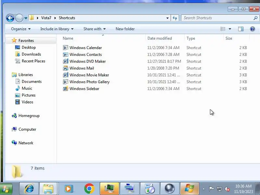This screenshot has width=260, height=195.
Task: Open Help with the question mark icon
Action: pyautogui.click(x=253, y=29)
